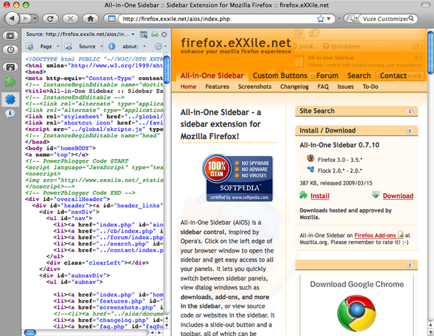Click the source panel vertical scrollbar thumb
This screenshot has height=336, width=434.
(167, 69)
